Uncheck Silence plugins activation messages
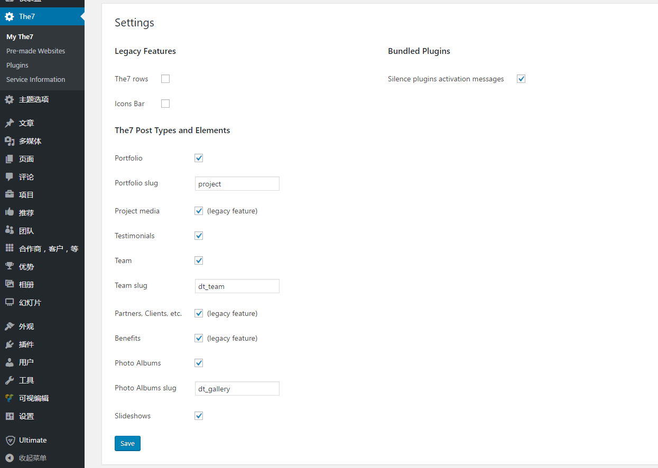 click(521, 79)
